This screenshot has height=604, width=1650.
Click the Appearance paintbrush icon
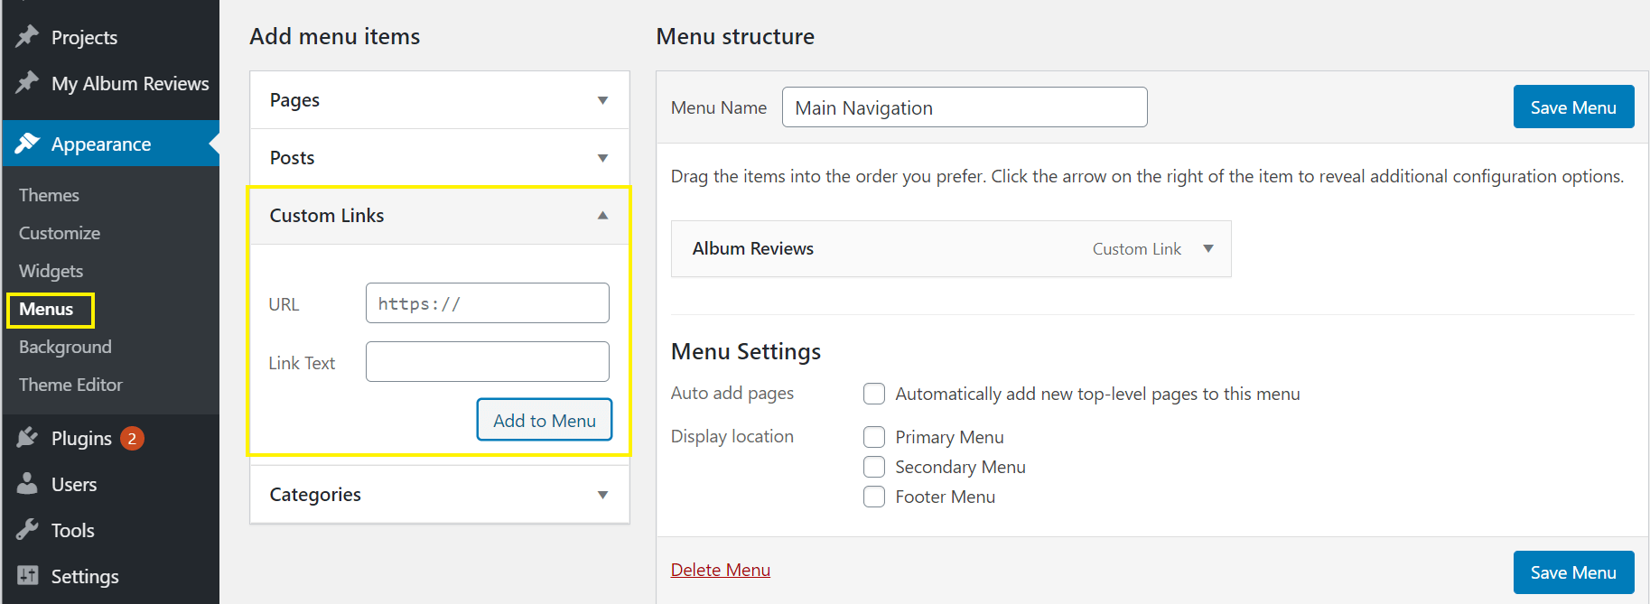[27, 144]
